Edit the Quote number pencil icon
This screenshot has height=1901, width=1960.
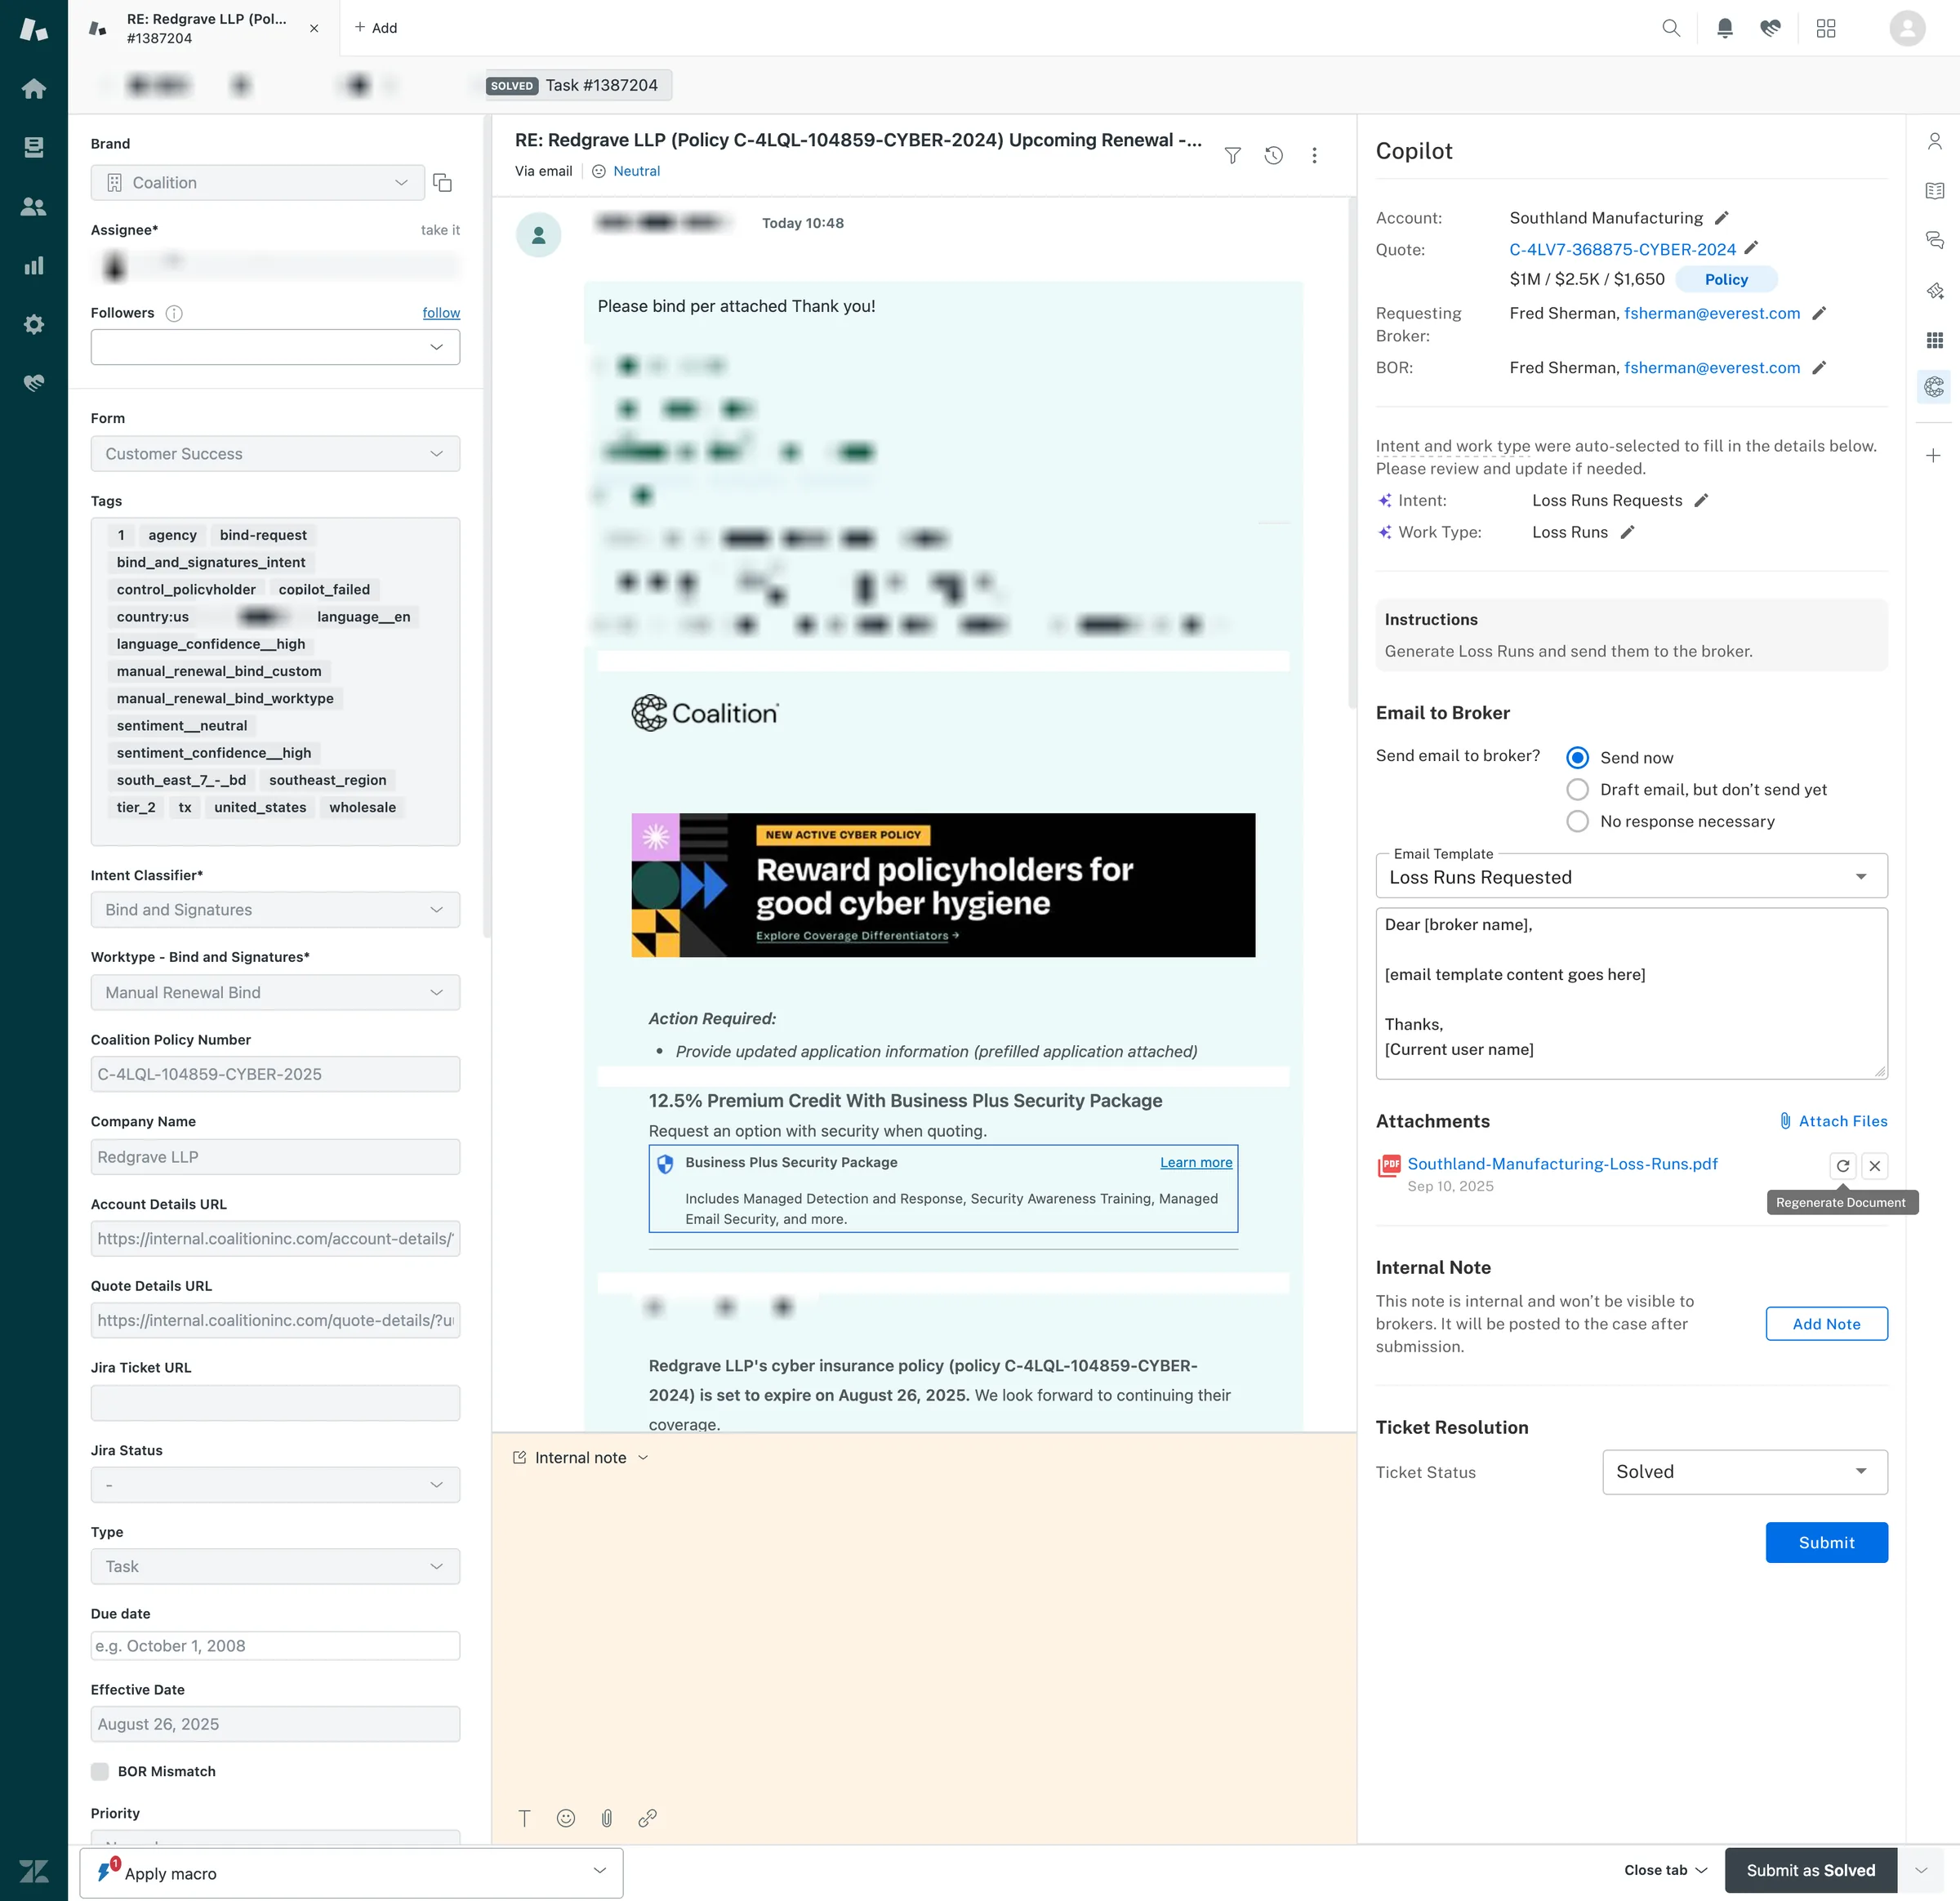coord(1751,248)
